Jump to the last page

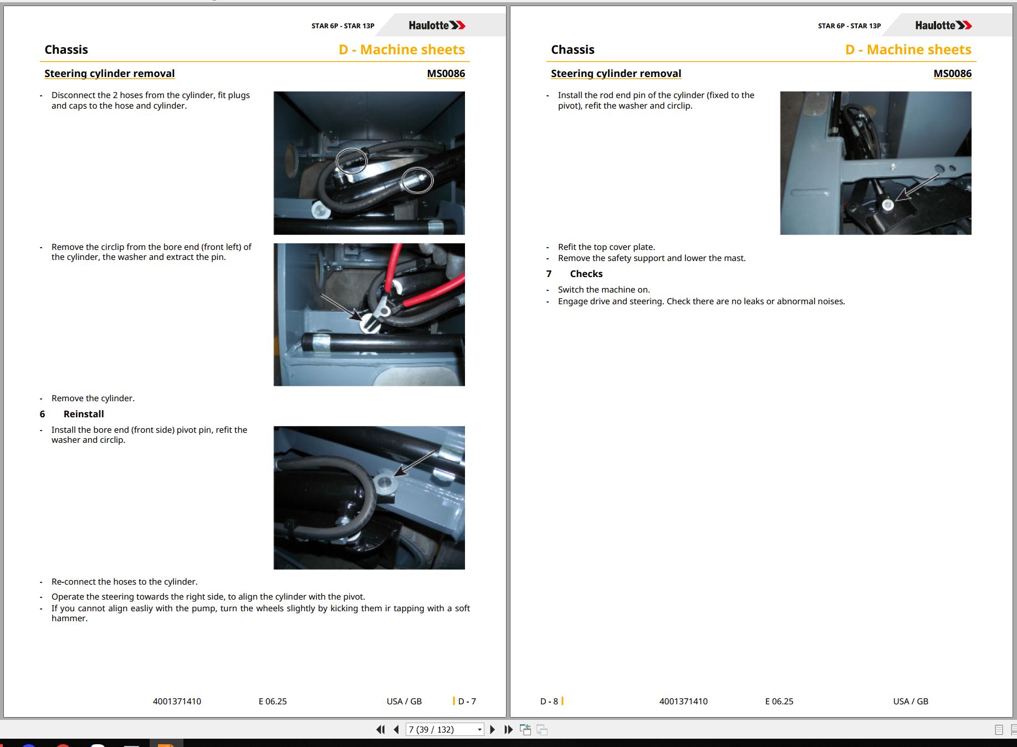[508, 730]
